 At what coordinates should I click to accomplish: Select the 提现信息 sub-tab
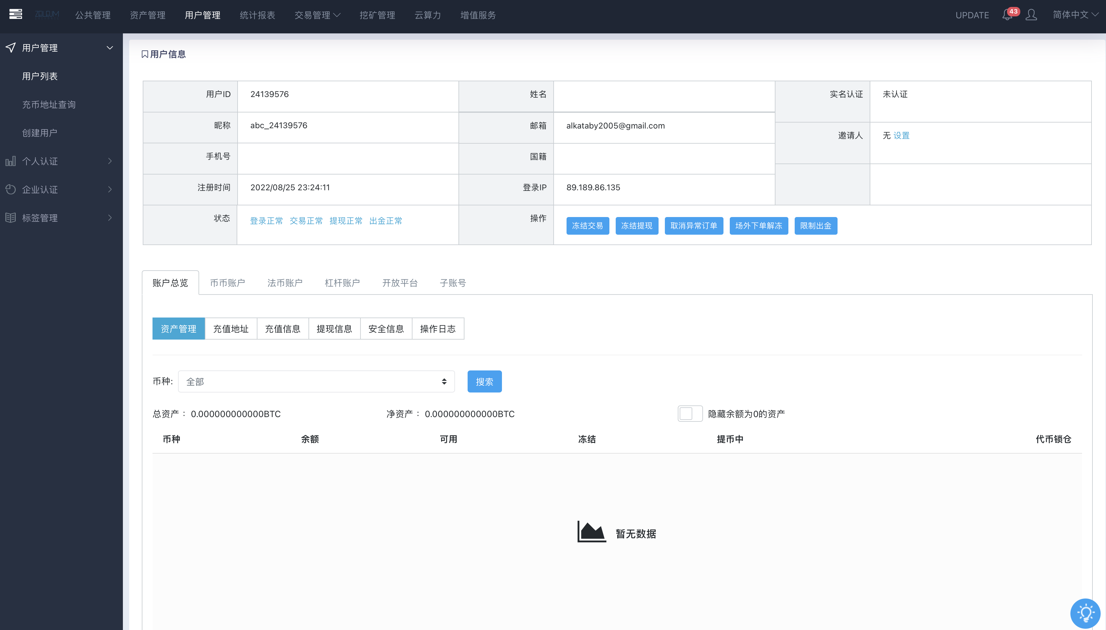pyautogui.click(x=335, y=329)
